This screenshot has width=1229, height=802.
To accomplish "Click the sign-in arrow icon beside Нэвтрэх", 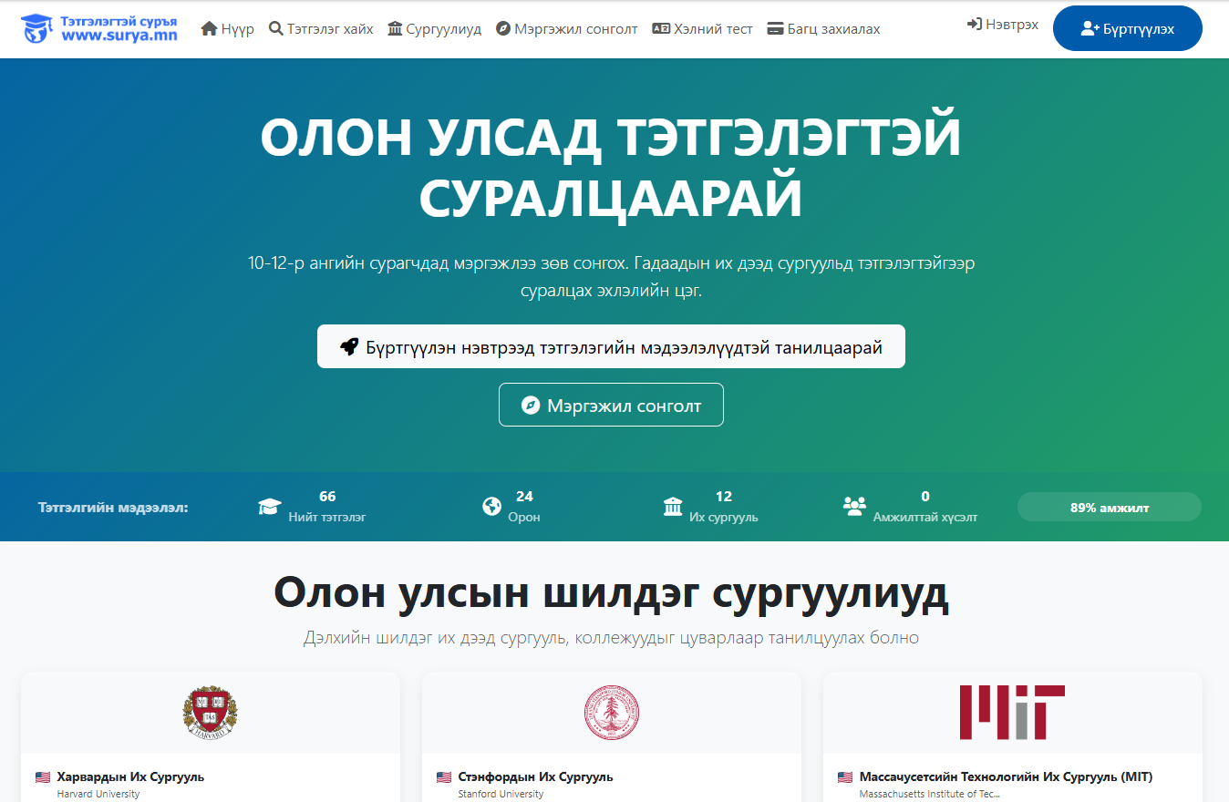I will 974,25.
